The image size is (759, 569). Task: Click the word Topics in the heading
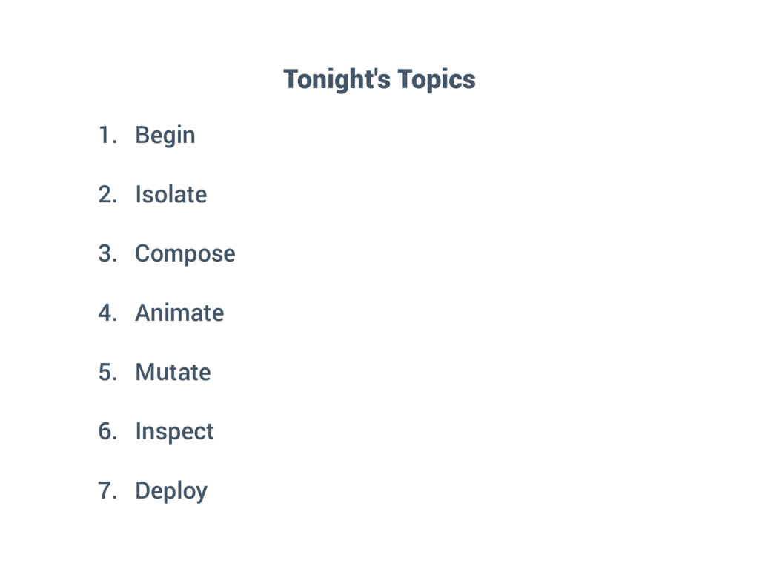click(437, 79)
